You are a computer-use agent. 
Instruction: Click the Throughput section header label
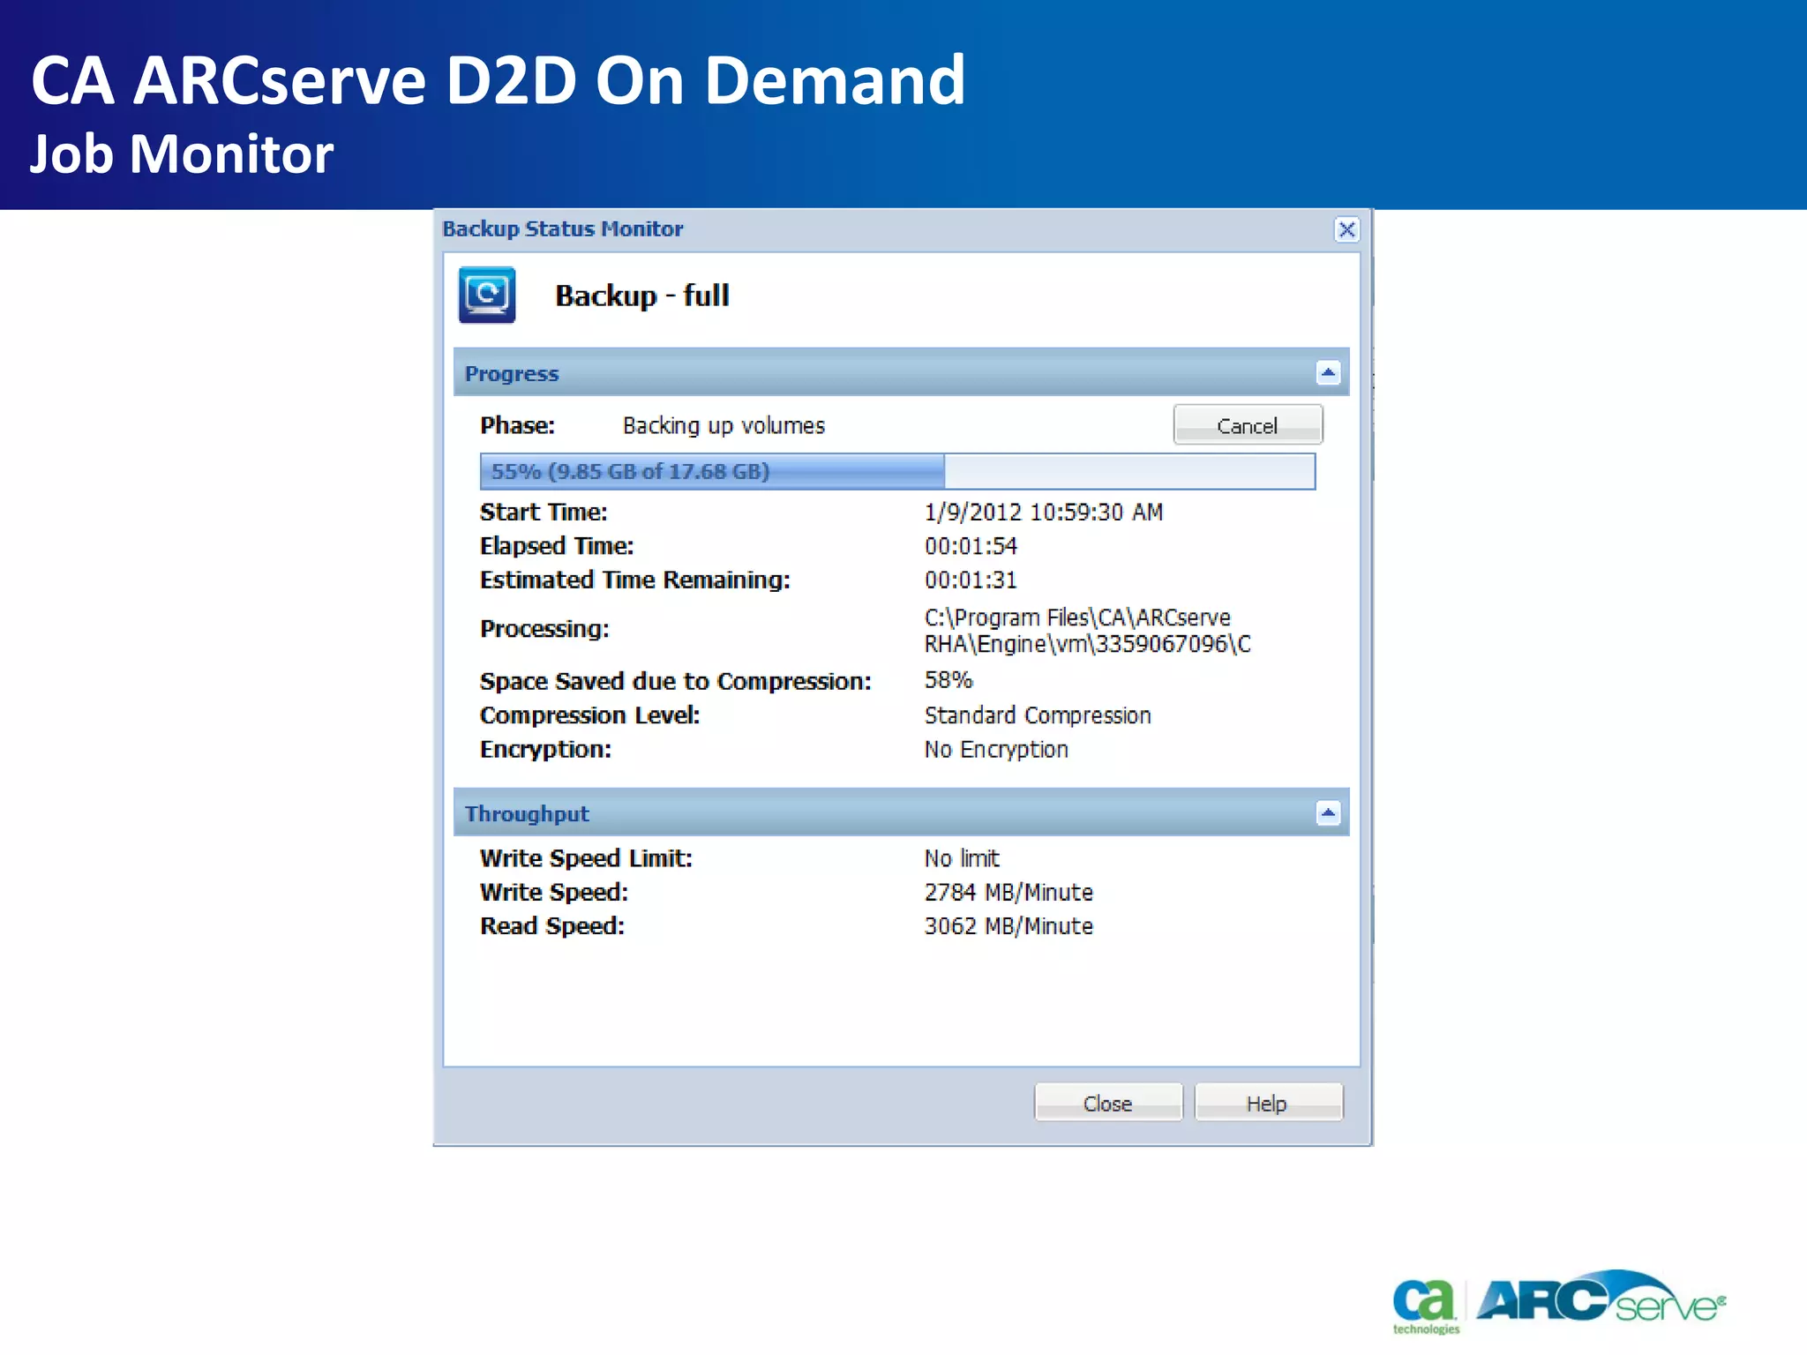[527, 813]
